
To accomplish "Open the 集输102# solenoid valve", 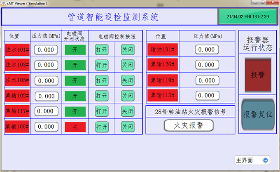I will [x=102, y=96].
